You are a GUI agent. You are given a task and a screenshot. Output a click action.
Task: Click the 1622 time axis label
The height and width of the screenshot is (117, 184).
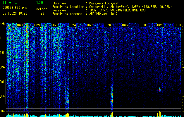[x=37, y=25]
